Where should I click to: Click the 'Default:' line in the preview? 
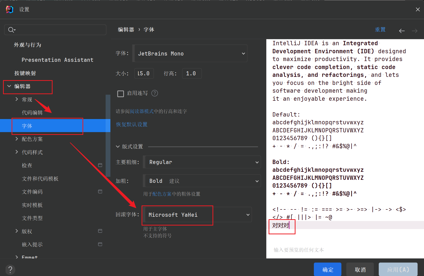click(x=286, y=115)
